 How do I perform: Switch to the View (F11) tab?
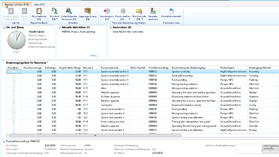pos(39,5)
